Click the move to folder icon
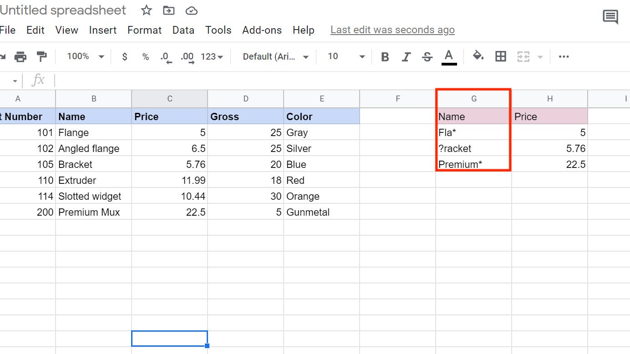 click(169, 10)
